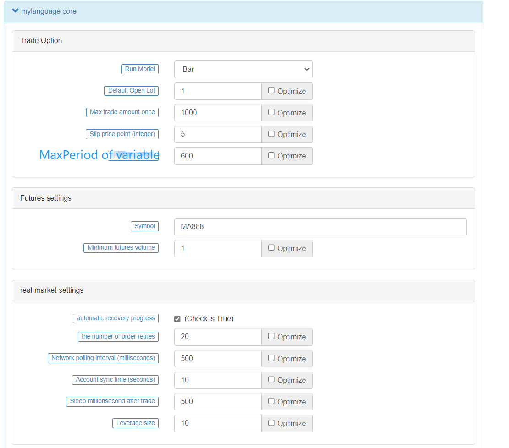Enable Optimize for Max trade amount once
This screenshot has width=509, height=448.
tap(271, 112)
